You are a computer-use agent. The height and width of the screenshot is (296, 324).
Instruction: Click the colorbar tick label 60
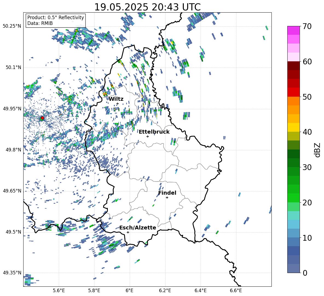(307, 62)
